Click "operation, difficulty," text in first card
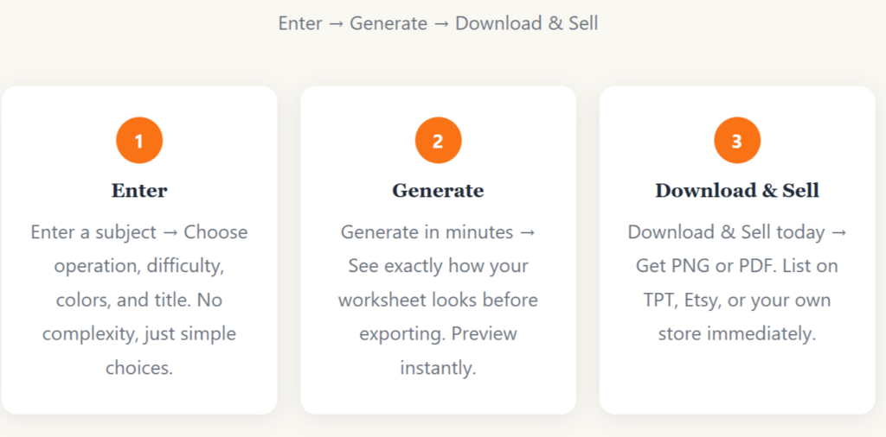Image resolution: width=886 pixels, height=437 pixels. 139,266
